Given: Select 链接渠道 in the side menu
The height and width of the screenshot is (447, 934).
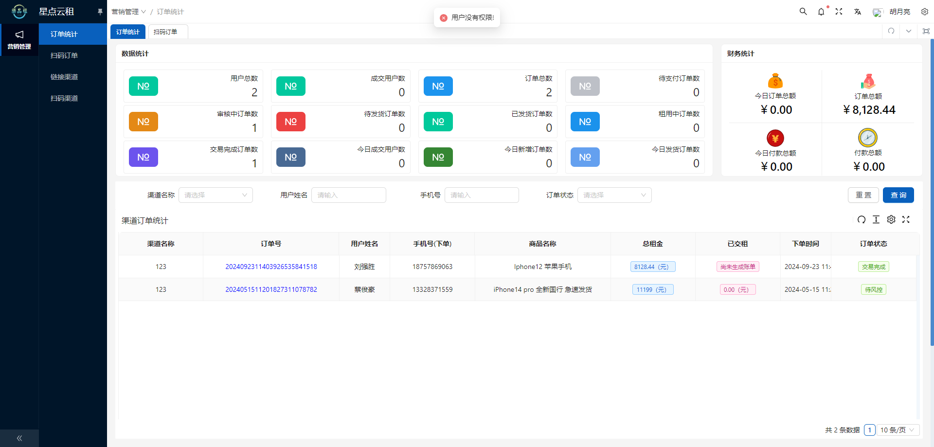Looking at the screenshot, I should coord(64,77).
